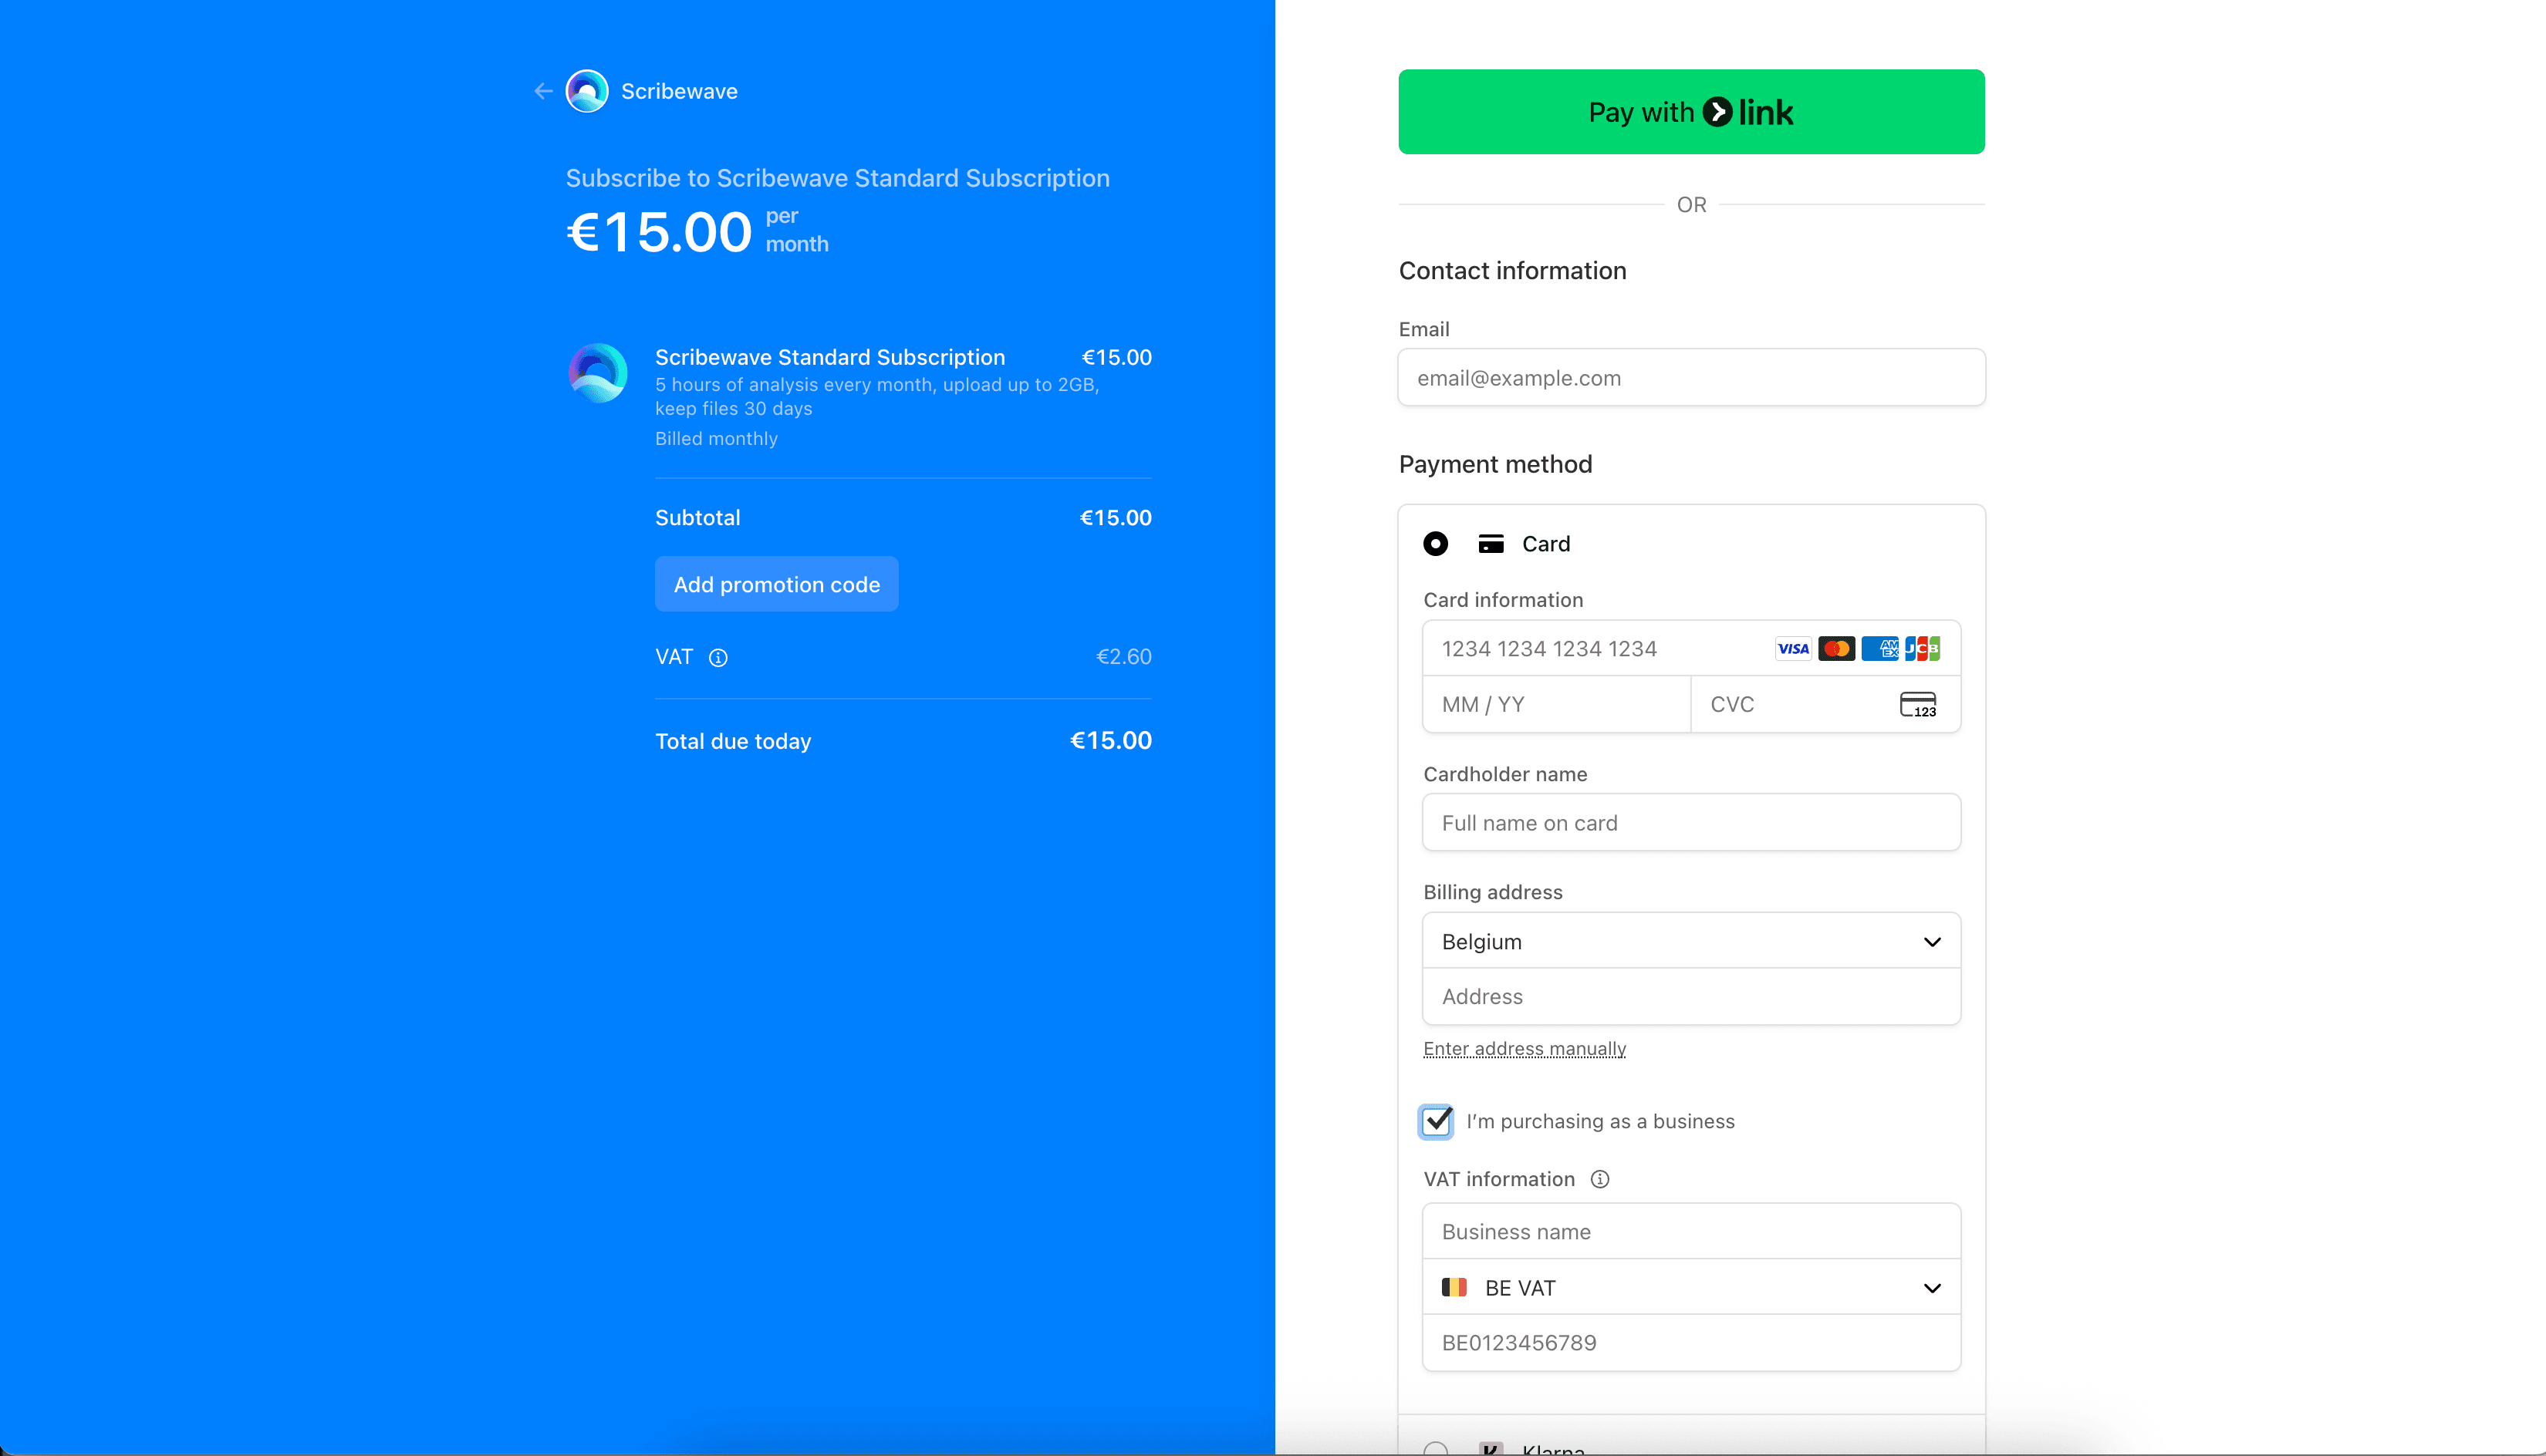
Task: Click the VAT info tooltip in order summary
Action: 718,657
